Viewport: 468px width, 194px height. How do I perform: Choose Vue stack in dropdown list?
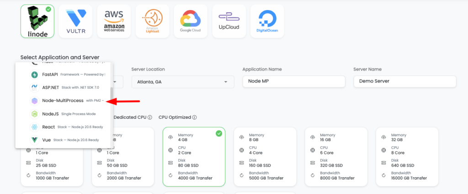coord(63,140)
